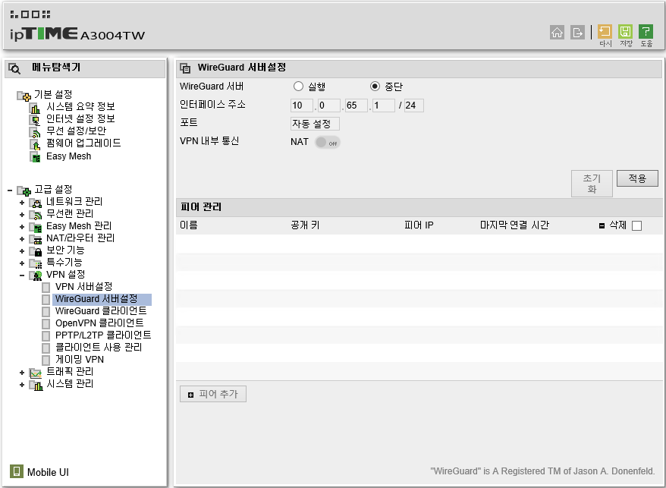Click the Easy Mesh 관리 icon
This screenshot has height=488, width=666.
coord(35,227)
